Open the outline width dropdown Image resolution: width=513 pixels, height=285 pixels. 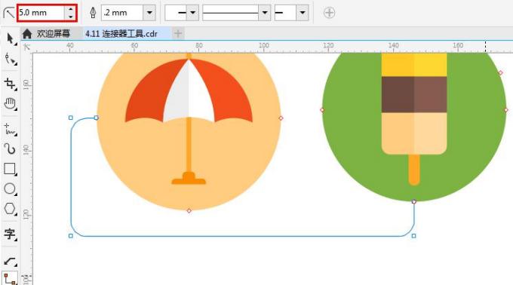149,13
